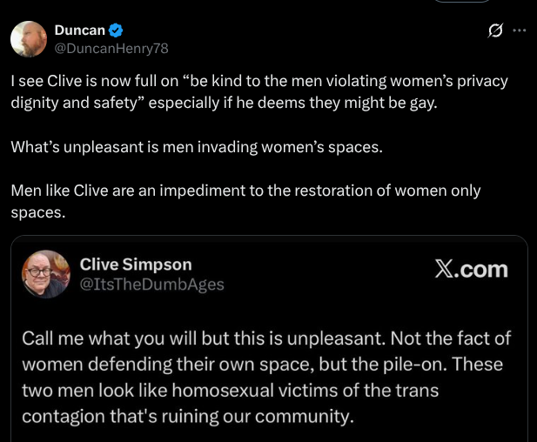Click the paragraph "Men like Clive are an impediment"
Image resolution: width=537 pixels, height=442 pixels.
pyautogui.click(x=245, y=200)
